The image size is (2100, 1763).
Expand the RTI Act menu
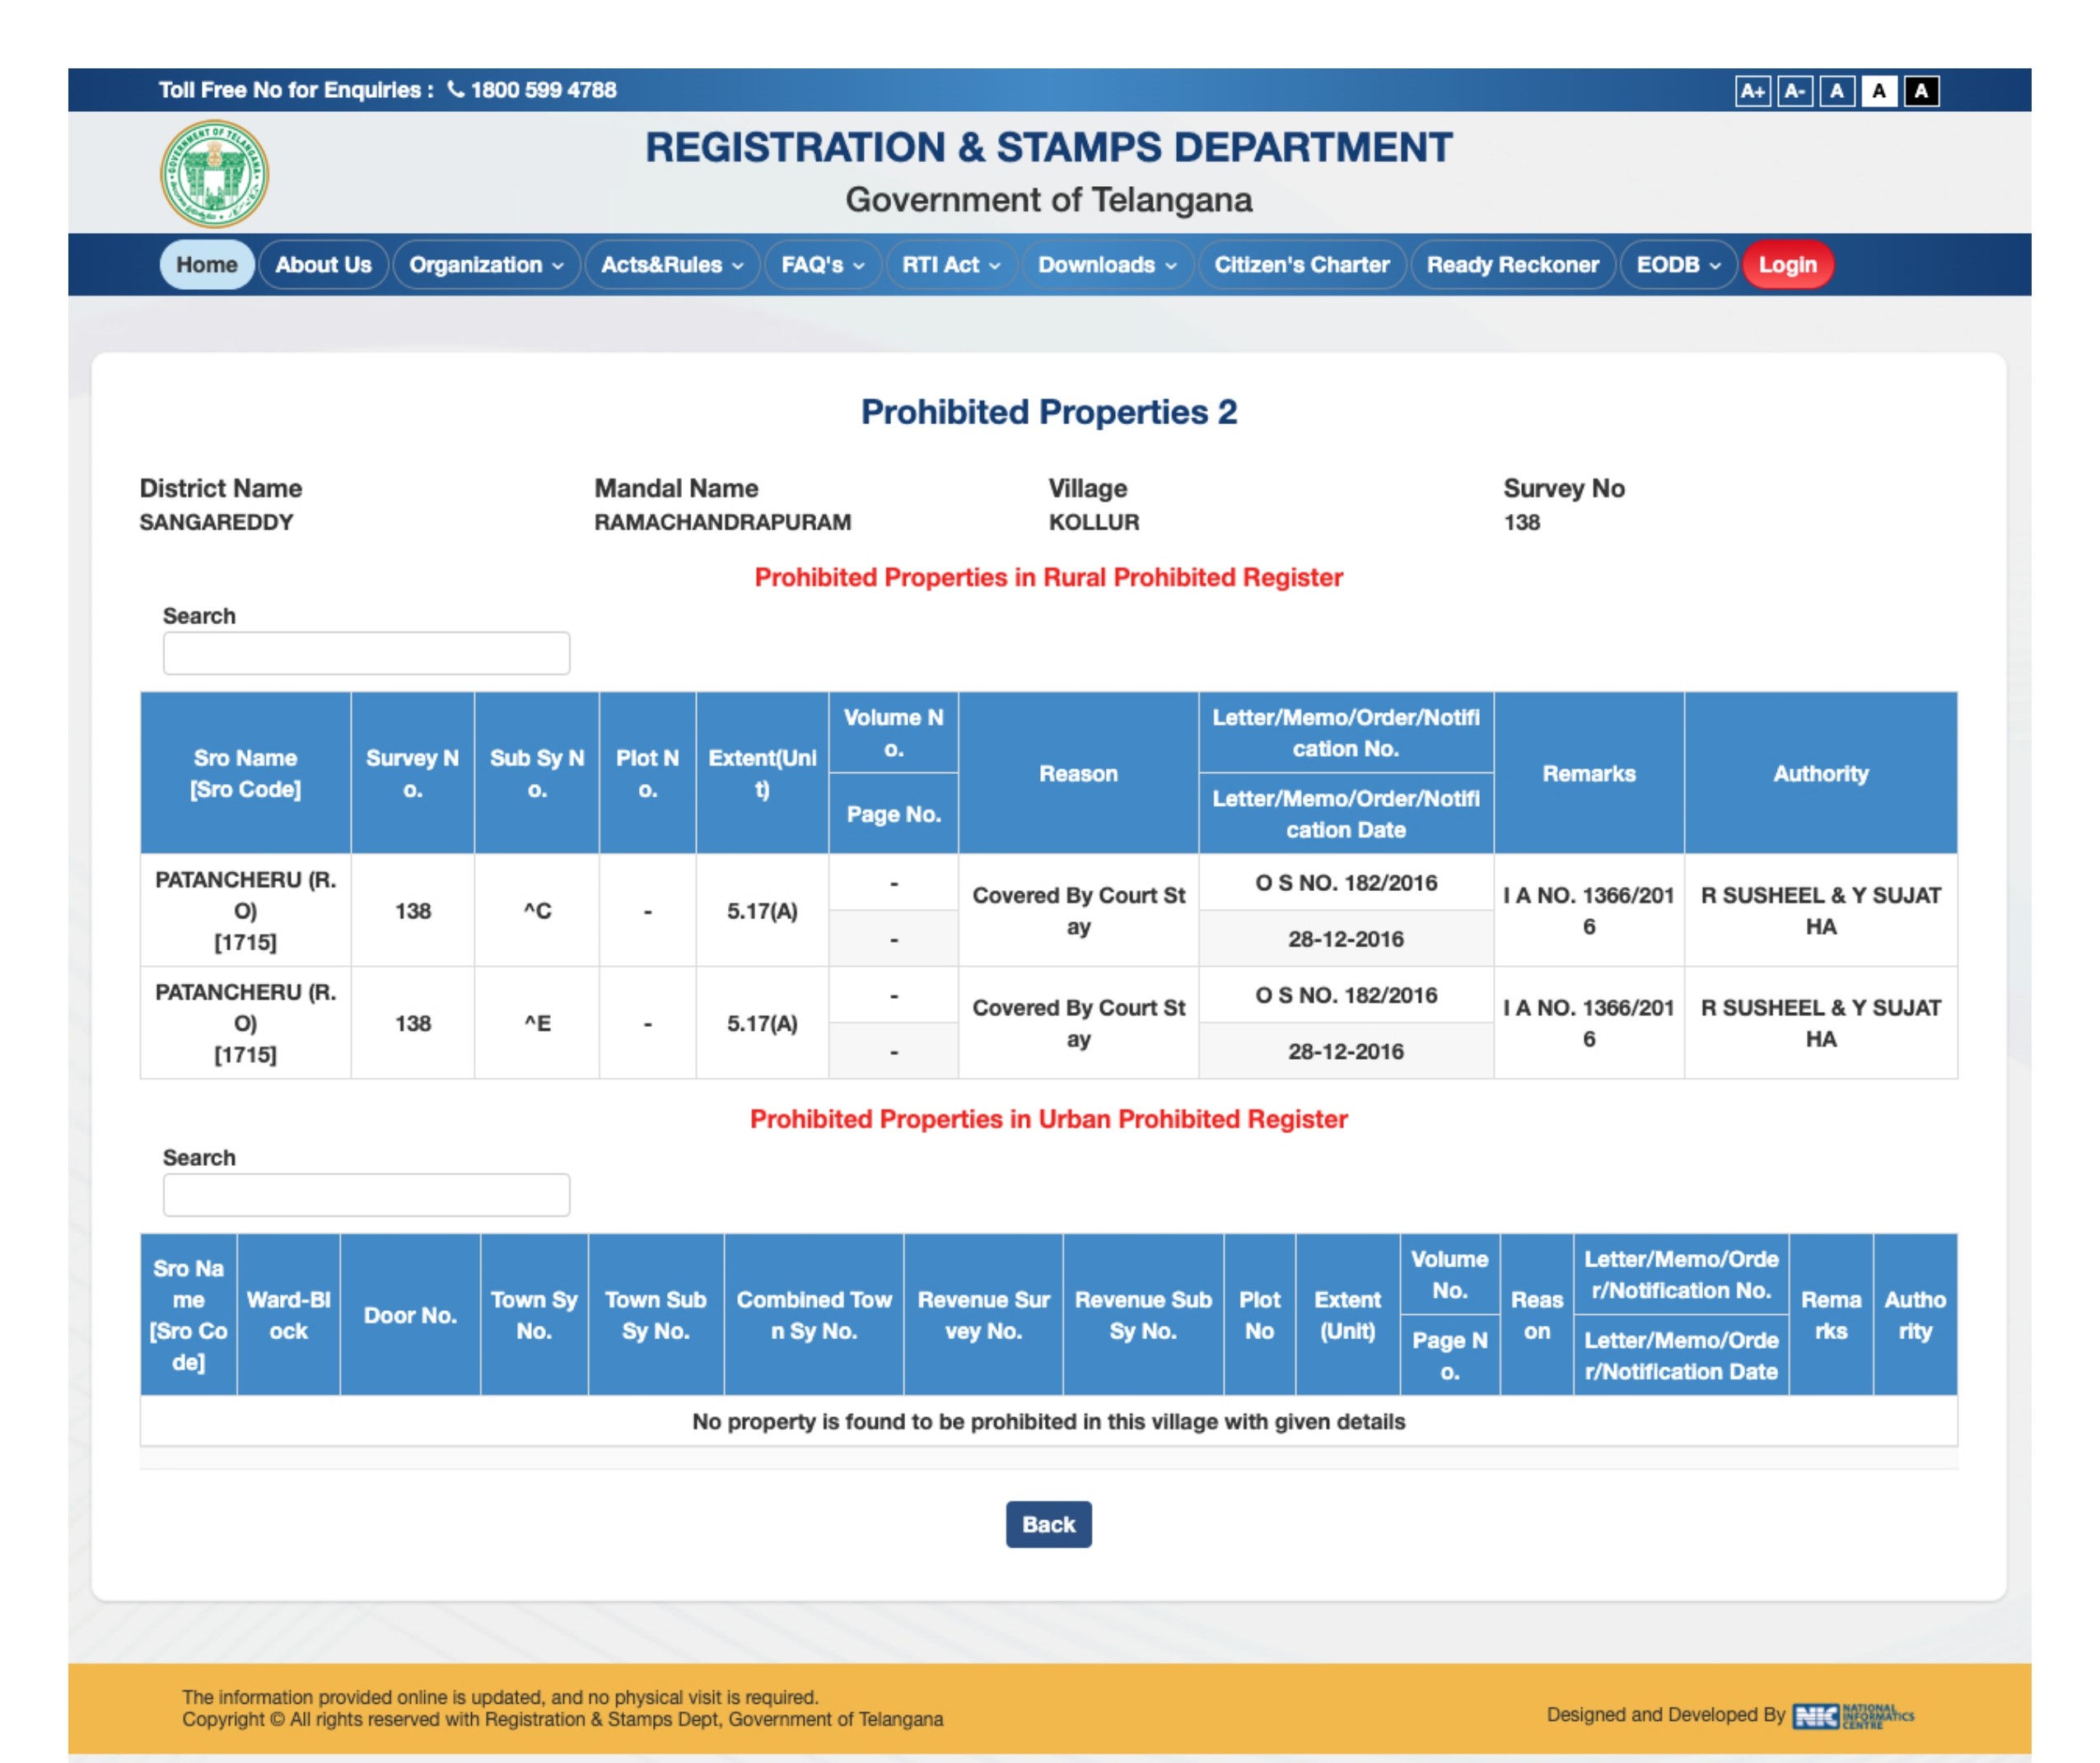pyautogui.click(x=950, y=265)
